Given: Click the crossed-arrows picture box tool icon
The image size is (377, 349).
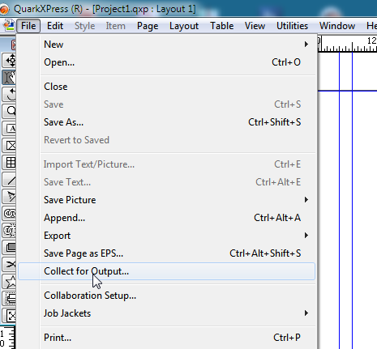Looking at the screenshot, I should pos(10,316).
